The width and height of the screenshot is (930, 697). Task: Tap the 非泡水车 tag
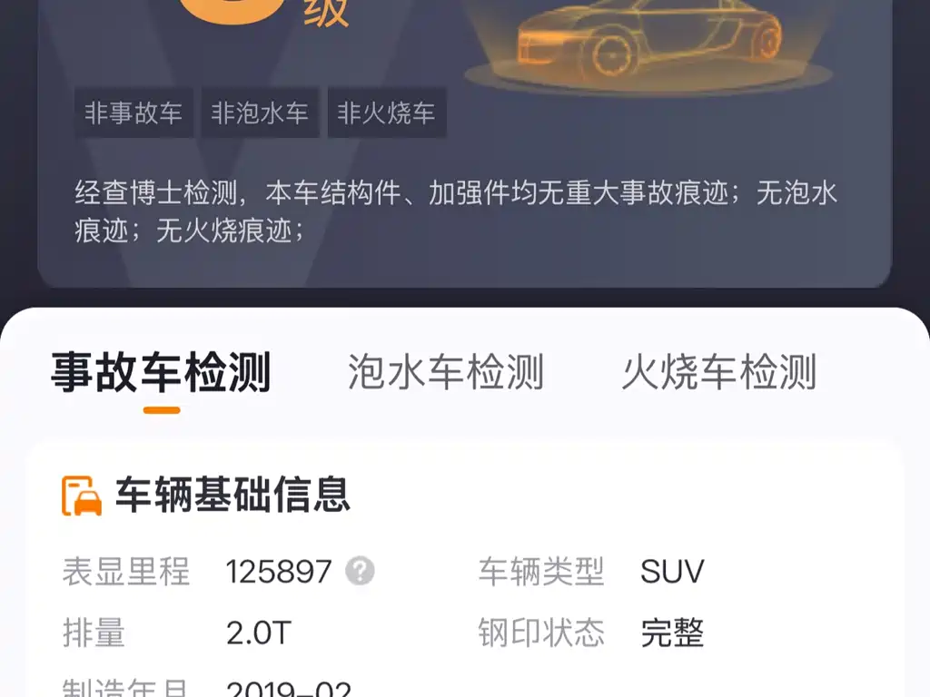click(261, 113)
